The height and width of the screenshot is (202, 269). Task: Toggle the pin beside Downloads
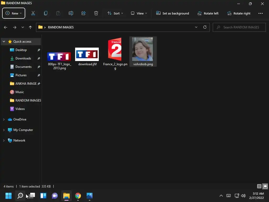(39, 58)
